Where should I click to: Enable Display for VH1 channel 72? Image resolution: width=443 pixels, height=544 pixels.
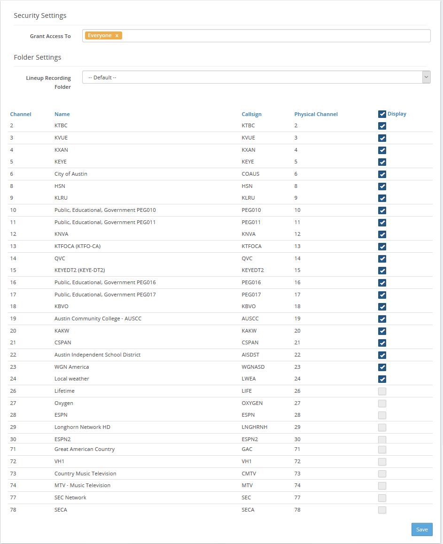382,462
